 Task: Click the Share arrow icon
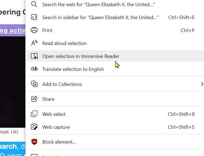coord(34,99)
